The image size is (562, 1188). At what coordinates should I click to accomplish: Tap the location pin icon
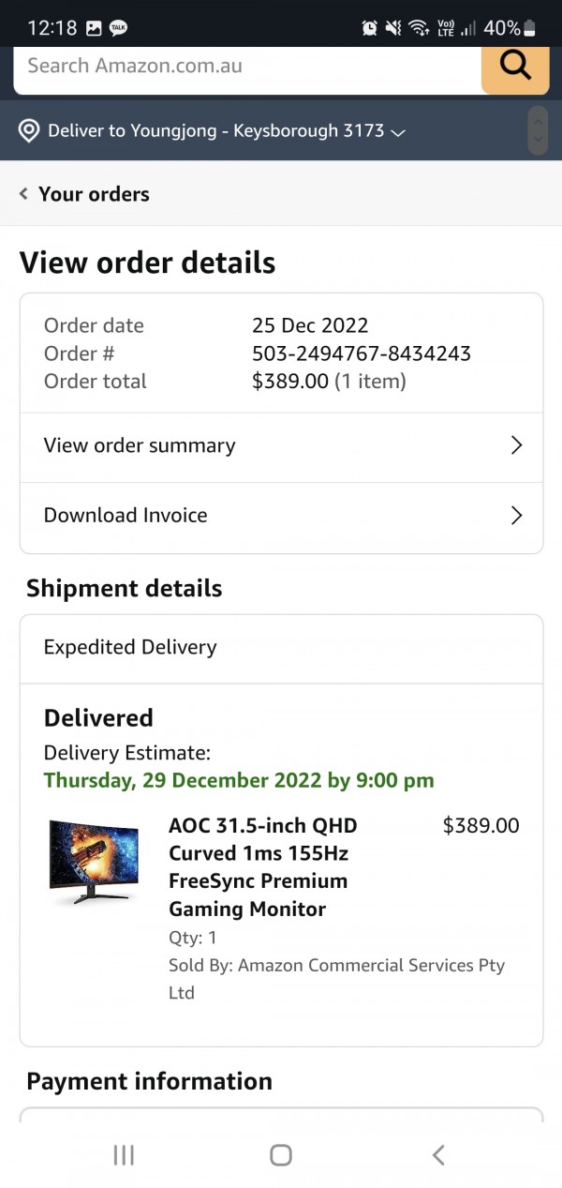(30, 130)
